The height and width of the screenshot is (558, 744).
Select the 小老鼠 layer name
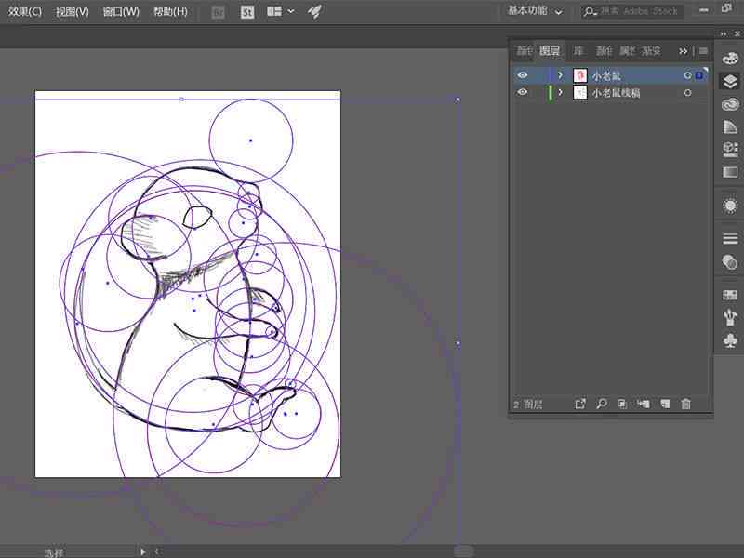[606, 76]
